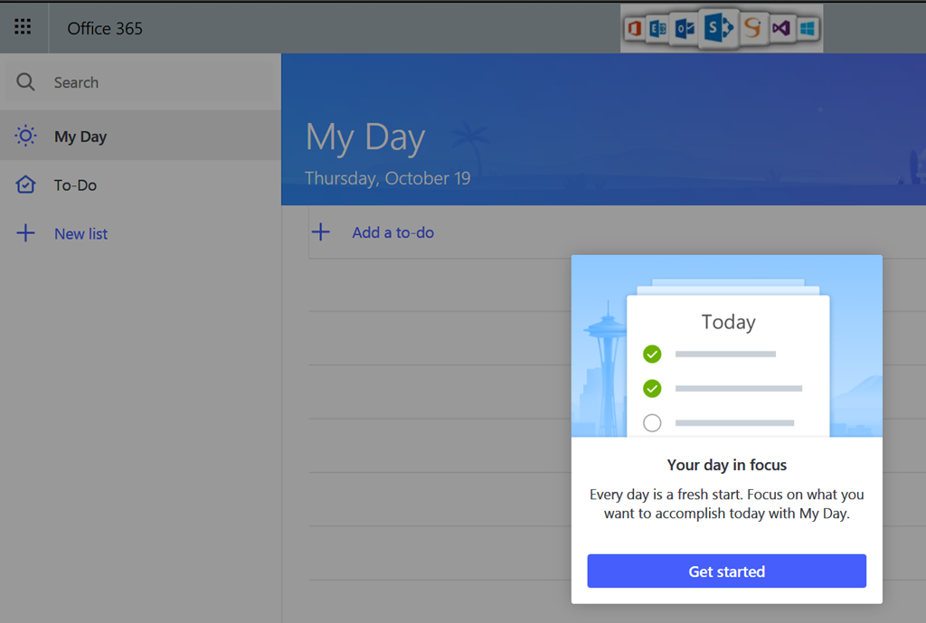Click the Get started button
Image resolution: width=926 pixels, height=623 pixels.
(x=726, y=571)
